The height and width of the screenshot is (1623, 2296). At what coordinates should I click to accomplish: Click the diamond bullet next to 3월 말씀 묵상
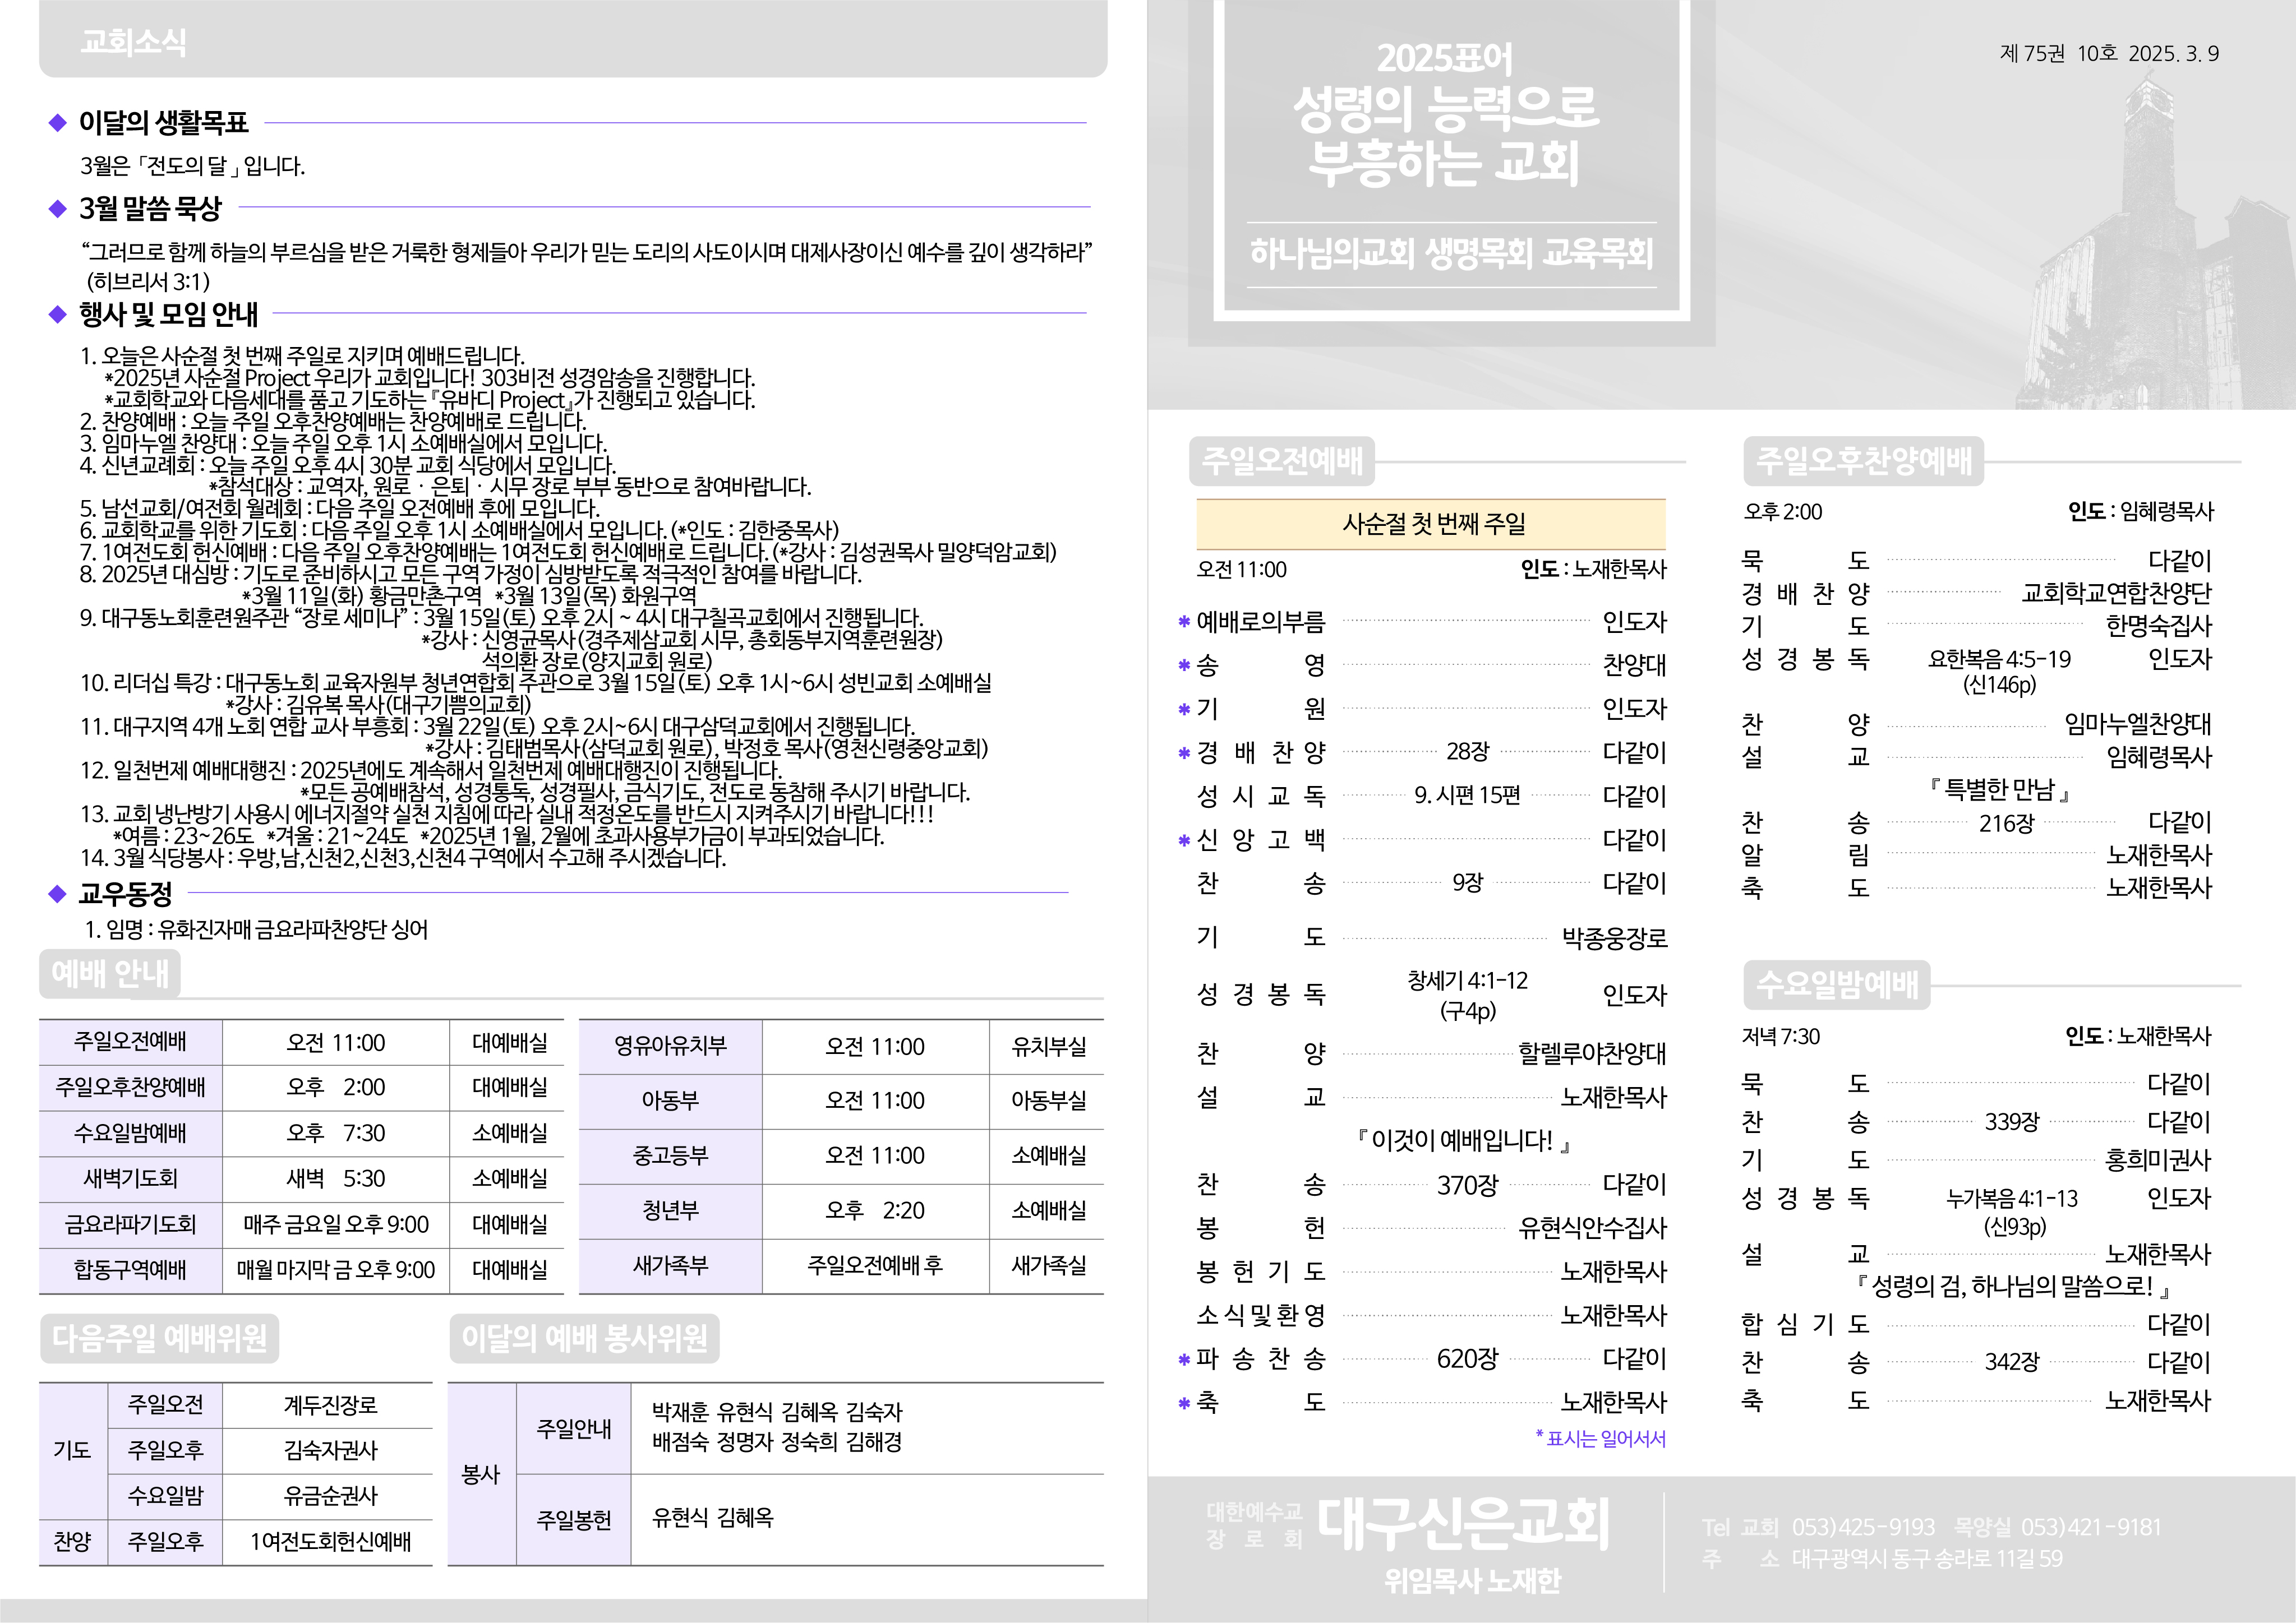tap(57, 208)
